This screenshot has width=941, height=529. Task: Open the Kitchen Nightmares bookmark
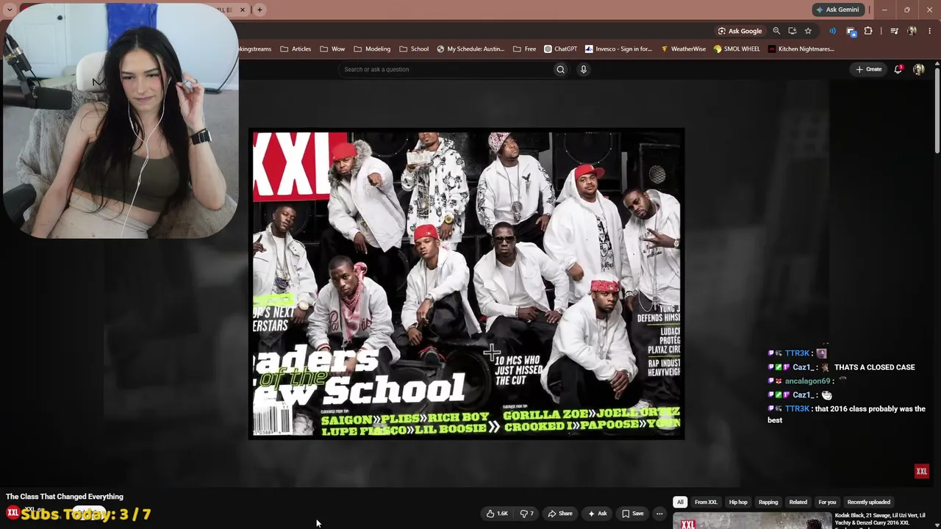click(801, 49)
